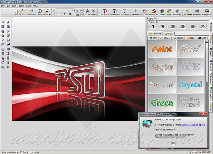Pick the square rectangle shape tool
Viewport: 213px width, 154px height.
click(3, 27)
